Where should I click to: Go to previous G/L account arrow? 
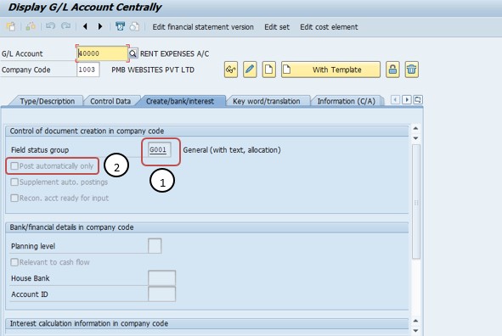85,26
